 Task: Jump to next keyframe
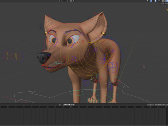(72, 105)
